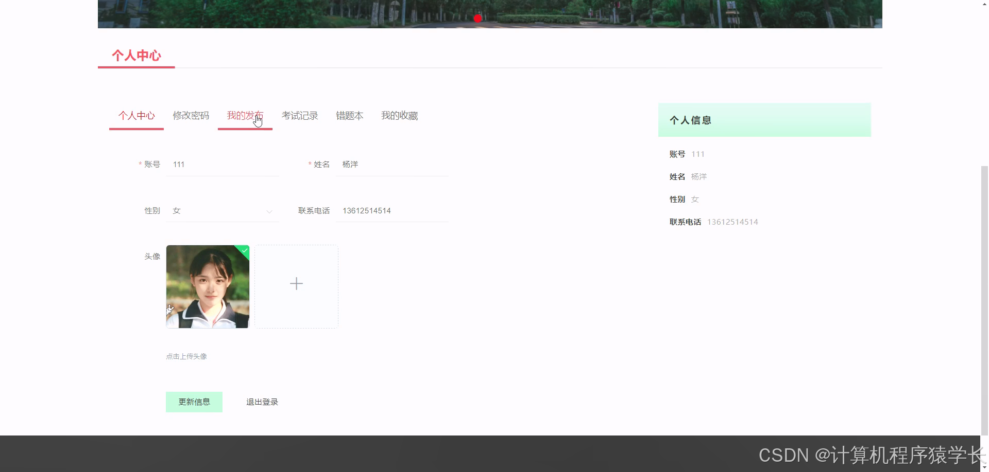989x472 pixels.
Task: Select the 个人中心 tab
Action: (x=136, y=116)
